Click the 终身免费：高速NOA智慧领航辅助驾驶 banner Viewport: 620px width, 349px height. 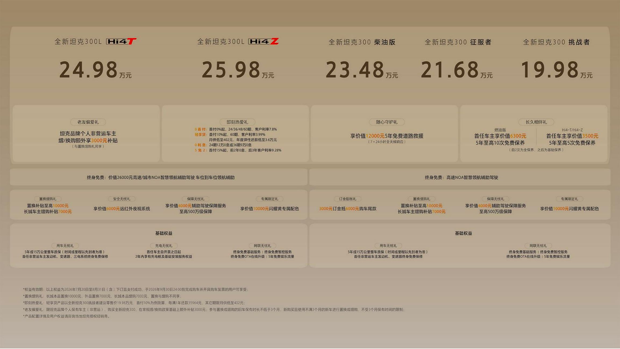point(460,177)
